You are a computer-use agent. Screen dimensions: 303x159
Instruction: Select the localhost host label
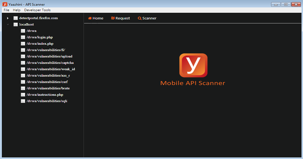pos(27,24)
